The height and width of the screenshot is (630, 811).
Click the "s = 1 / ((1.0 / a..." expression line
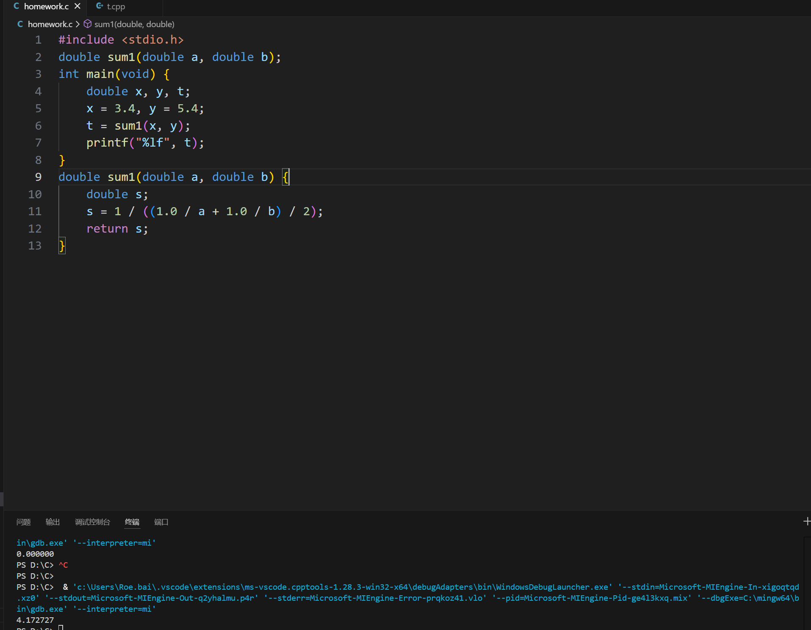tap(205, 211)
